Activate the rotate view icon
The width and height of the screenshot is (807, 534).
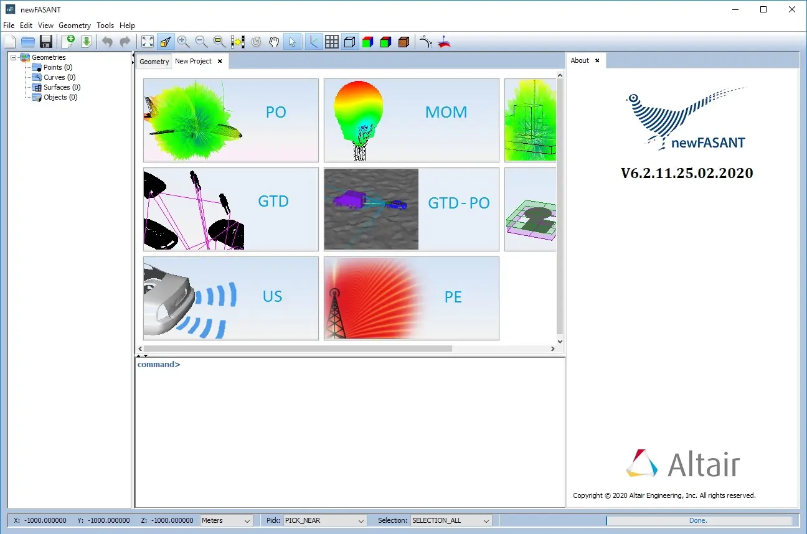tap(255, 42)
